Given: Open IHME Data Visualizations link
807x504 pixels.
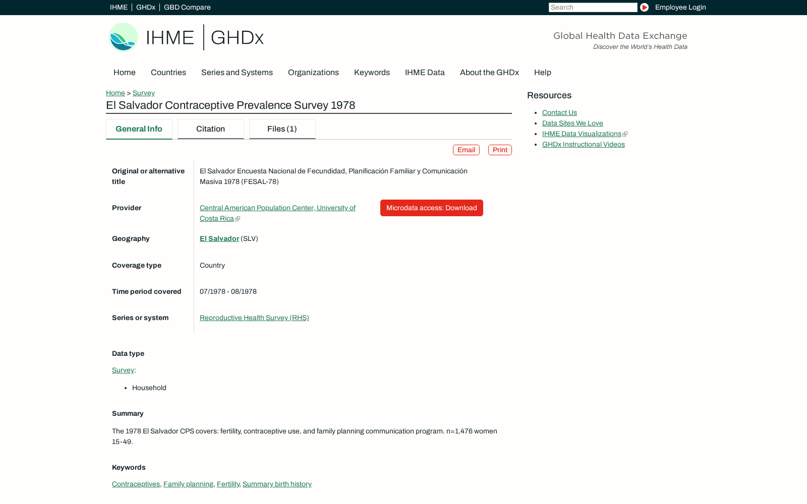Looking at the screenshot, I should [x=582, y=134].
